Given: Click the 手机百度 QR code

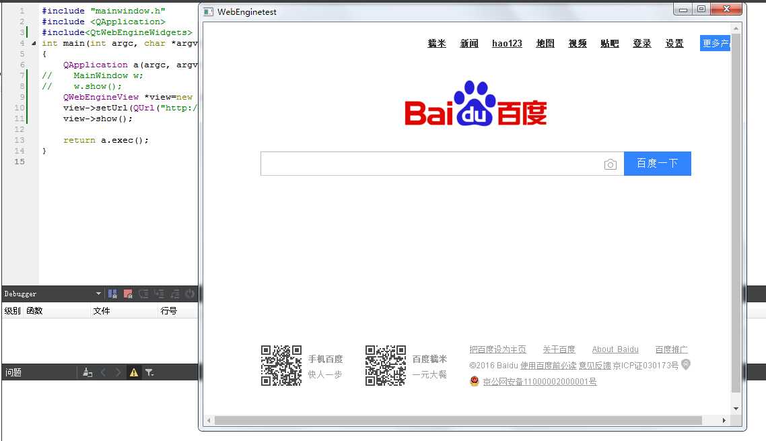Looking at the screenshot, I should (281, 365).
